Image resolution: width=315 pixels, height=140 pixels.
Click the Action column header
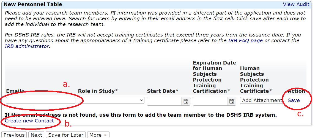point(296,91)
